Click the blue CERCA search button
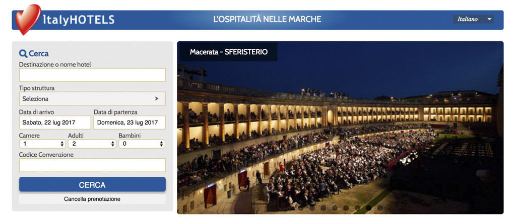The image size is (516, 223). coord(93,184)
